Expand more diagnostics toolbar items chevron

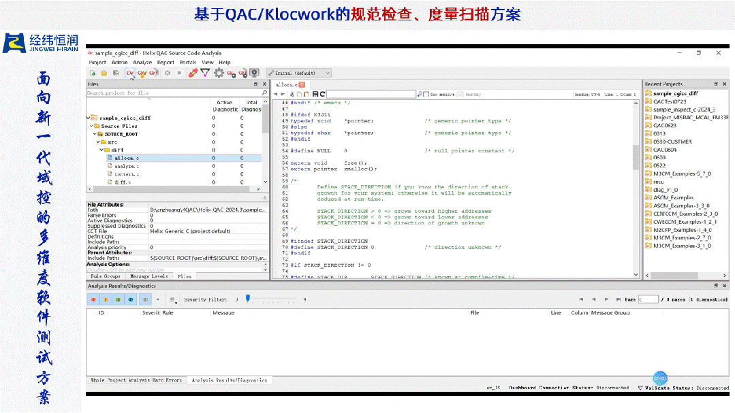click(158, 299)
